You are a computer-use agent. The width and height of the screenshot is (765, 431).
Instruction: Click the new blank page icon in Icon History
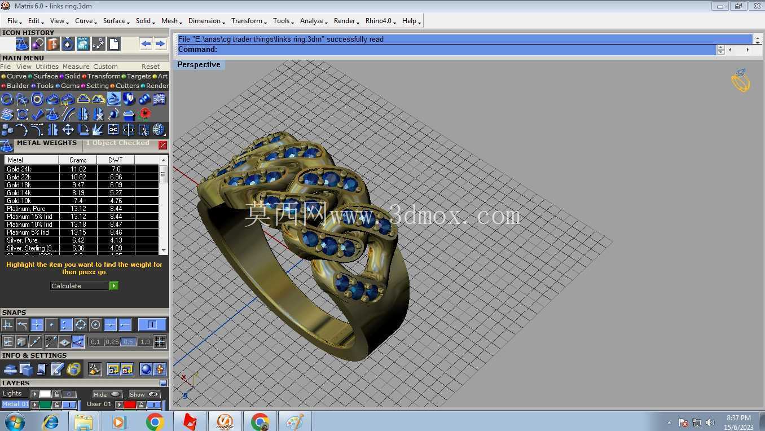coord(114,44)
